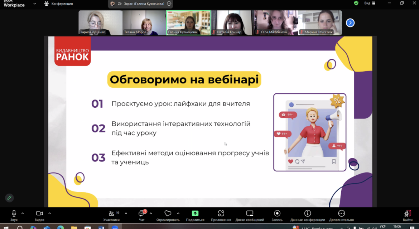419x229 pixels.
Task: Open screen share options ellipsis at top
Action: click(169, 4)
